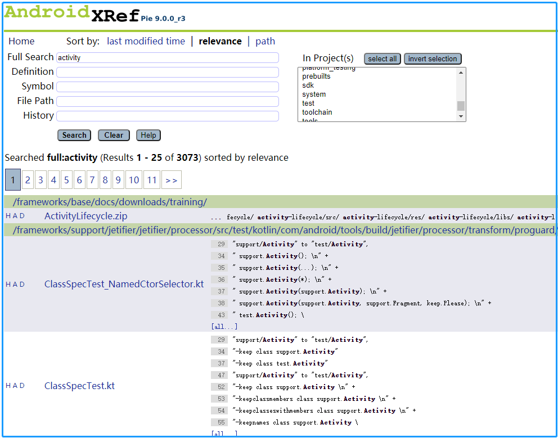The image size is (558, 438).
Task: Click the Search button
Action: [x=74, y=135]
